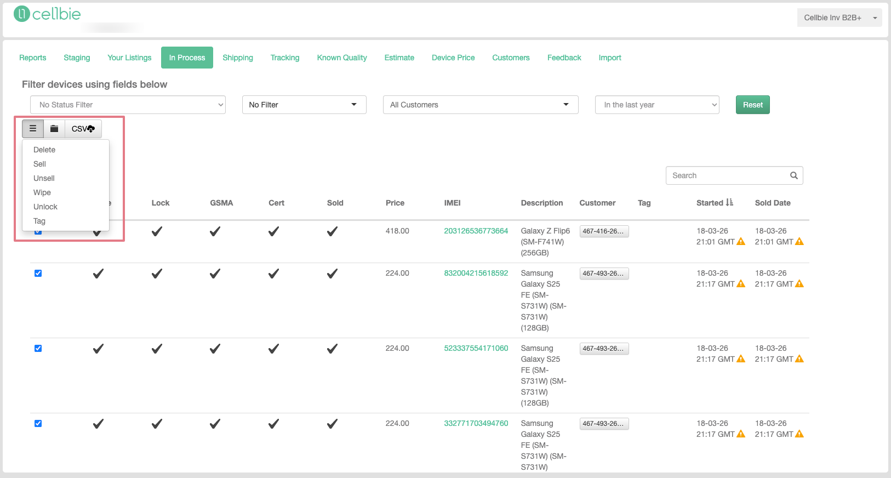Viewport: 891px width, 478px height.
Task: Click Cert checkmark for IMEI 332771703494760
Action: point(273,424)
